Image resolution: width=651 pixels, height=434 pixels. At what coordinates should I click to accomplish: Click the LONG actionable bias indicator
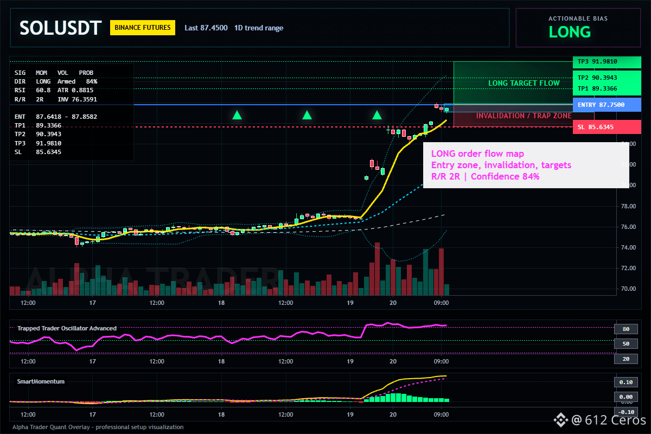(570, 32)
